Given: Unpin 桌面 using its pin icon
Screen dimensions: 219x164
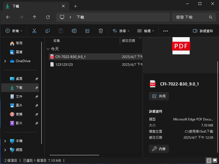Looking at the screenshot, I should [x=37, y=79].
